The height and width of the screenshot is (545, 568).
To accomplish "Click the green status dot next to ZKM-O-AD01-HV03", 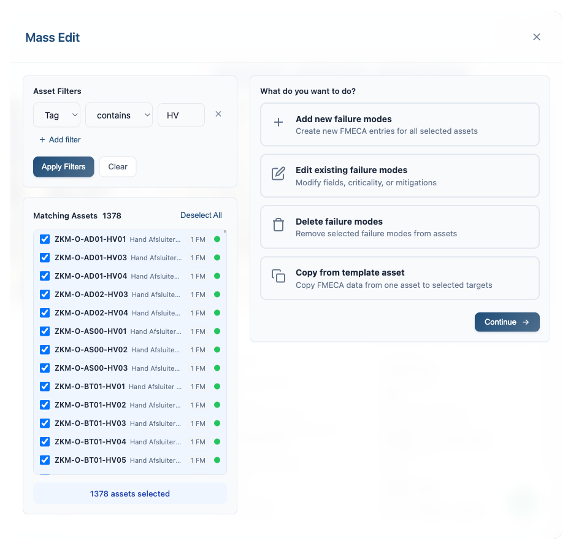I will pos(217,257).
